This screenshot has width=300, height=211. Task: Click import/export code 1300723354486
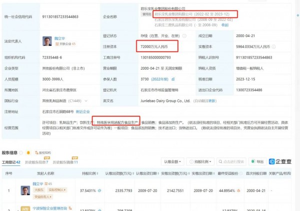point(249,90)
